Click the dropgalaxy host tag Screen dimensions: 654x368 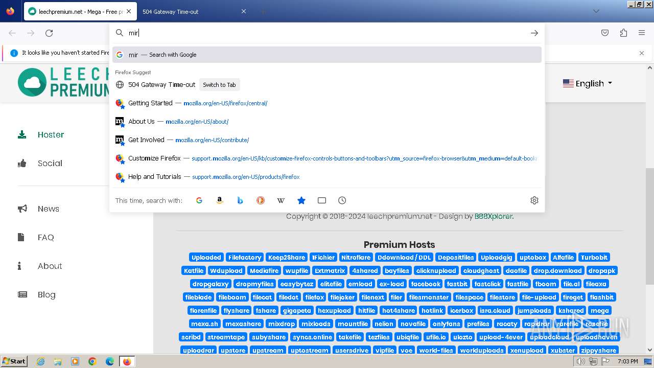211,284
